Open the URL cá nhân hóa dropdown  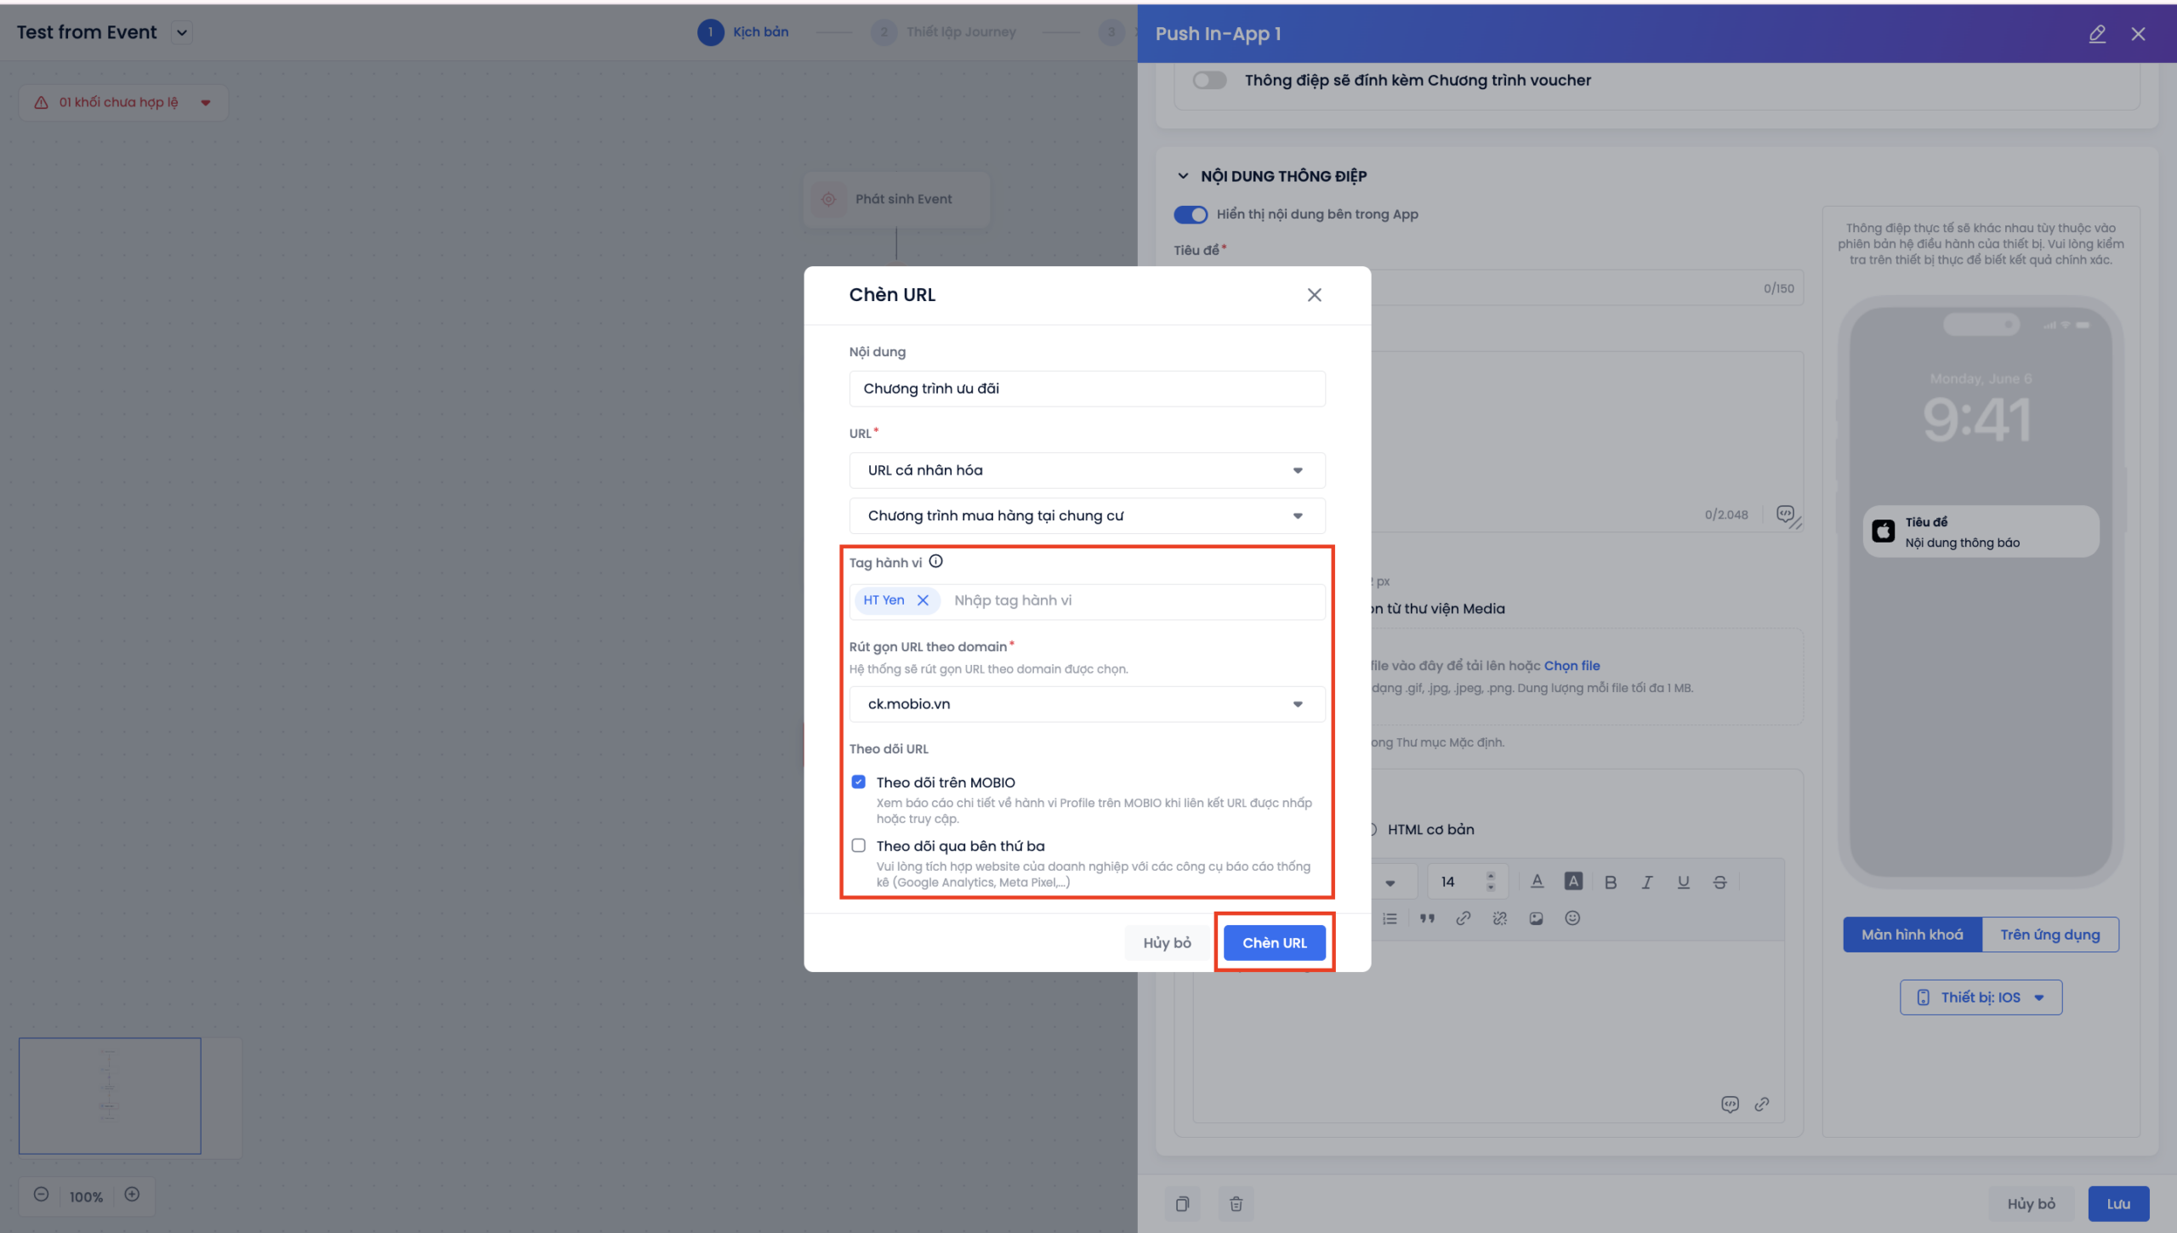click(x=1086, y=470)
